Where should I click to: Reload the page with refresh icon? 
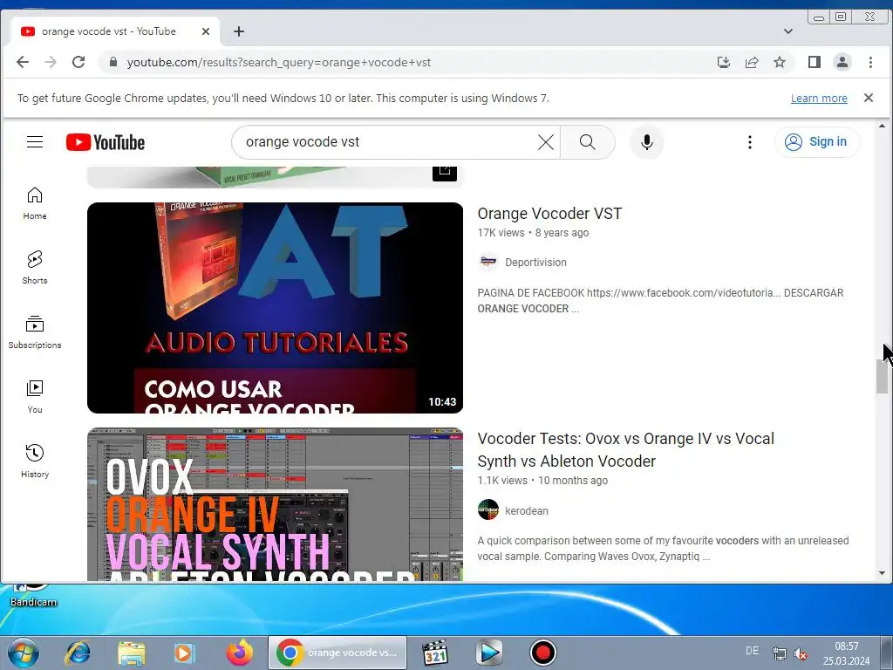point(78,62)
